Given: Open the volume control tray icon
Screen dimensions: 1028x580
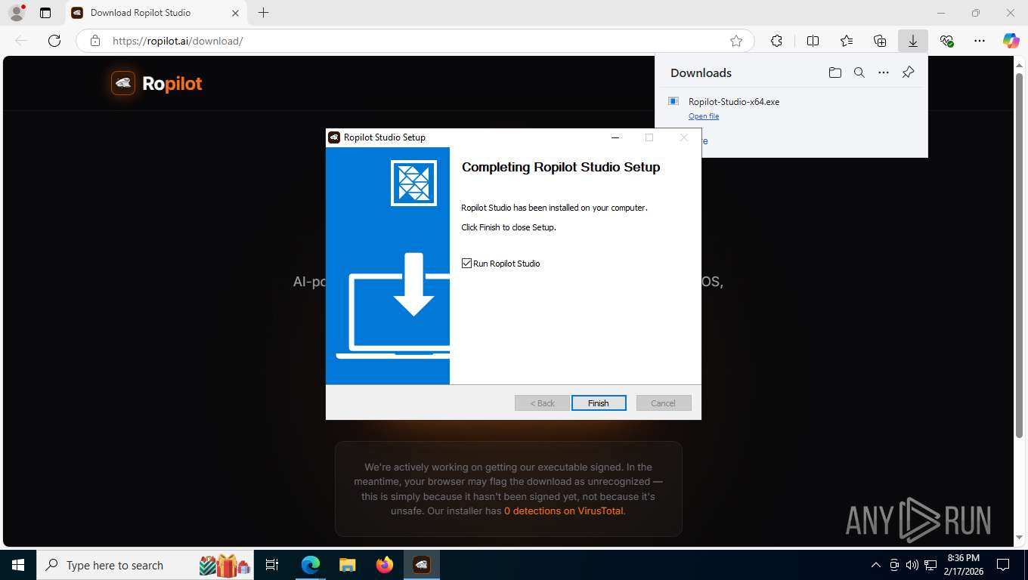Looking at the screenshot, I should [912, 565].
